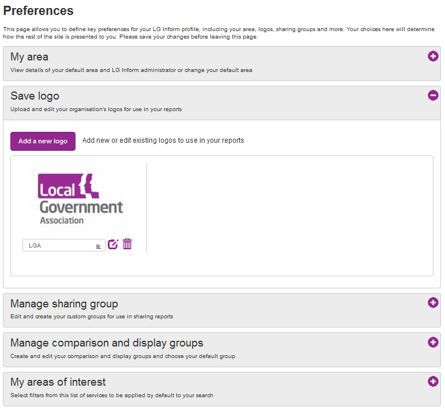Open the My area heading
445x411 pixels.
click(x=29, y=57)
